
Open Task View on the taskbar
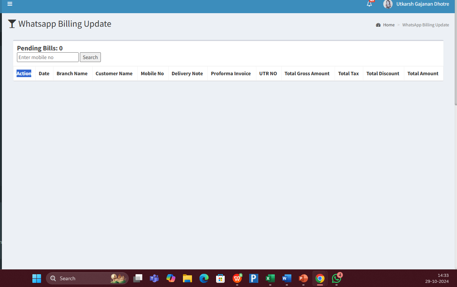coord(138,278)
